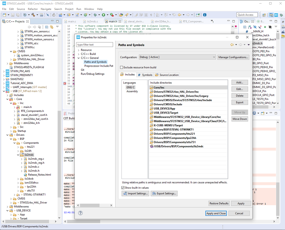Switch to the Symbols tab
Viewport: 285px width, 230px height.
point(145,75)
